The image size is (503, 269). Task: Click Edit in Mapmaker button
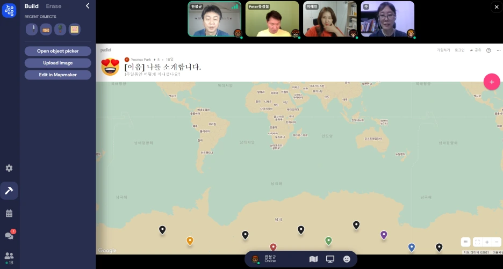coord(58,75)
